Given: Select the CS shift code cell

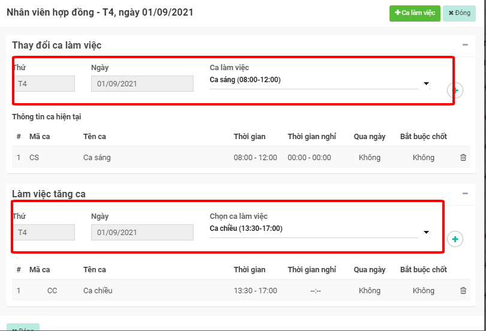Looking at the screenshot, I should tap(34, 158).
